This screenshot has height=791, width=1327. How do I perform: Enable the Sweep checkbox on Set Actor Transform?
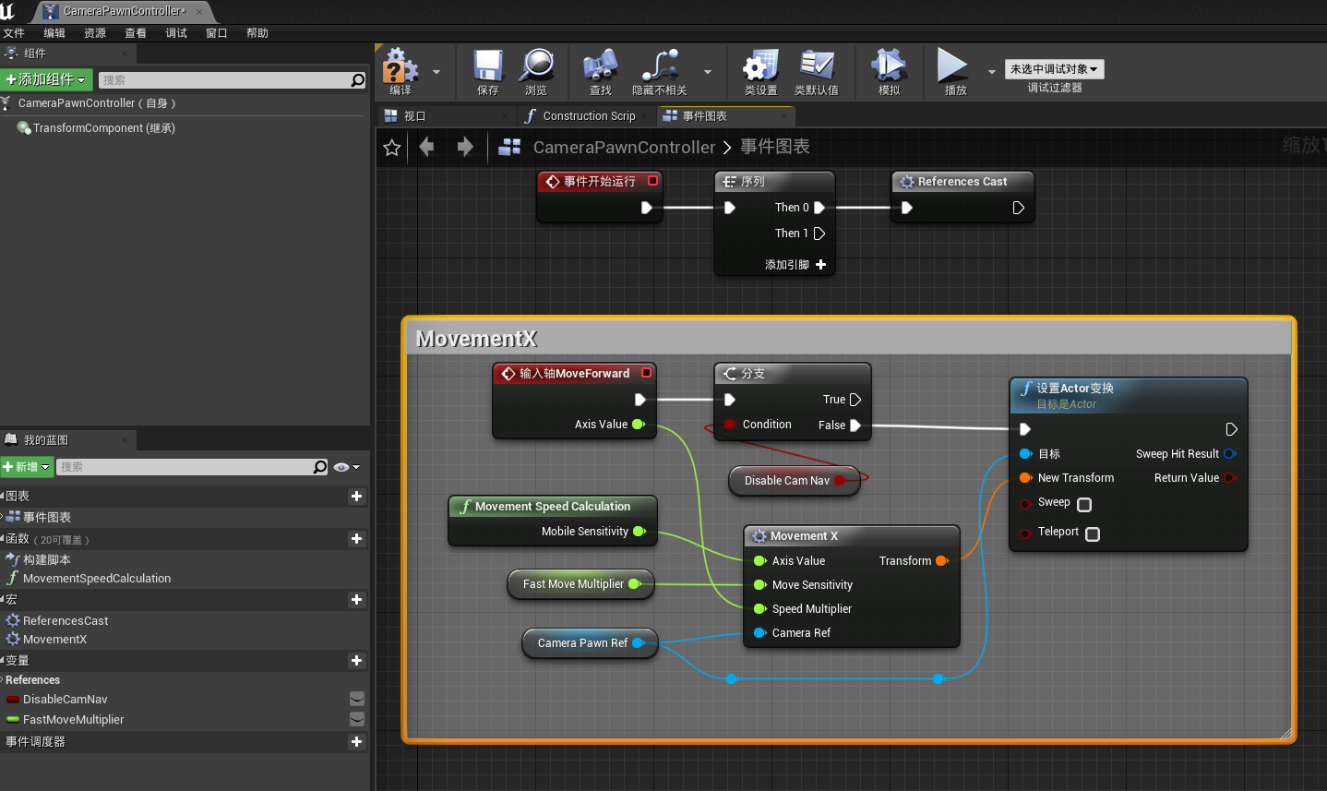click(1084, 505)
